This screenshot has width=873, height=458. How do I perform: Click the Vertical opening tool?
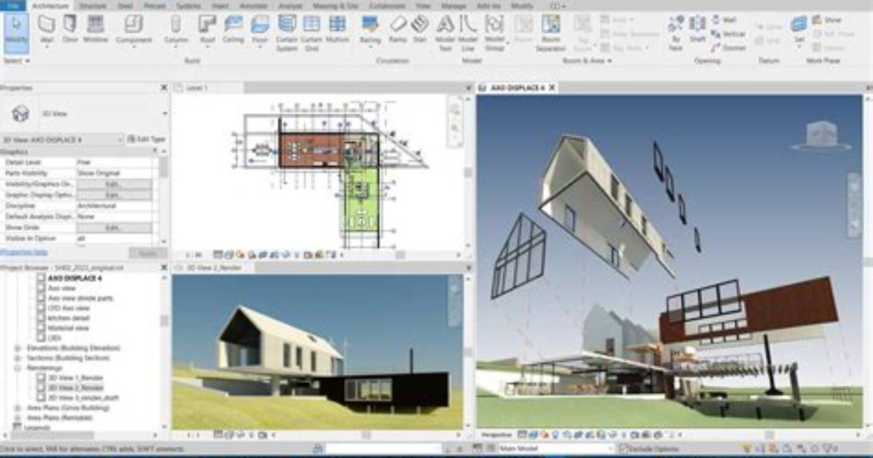click(728, 34)
